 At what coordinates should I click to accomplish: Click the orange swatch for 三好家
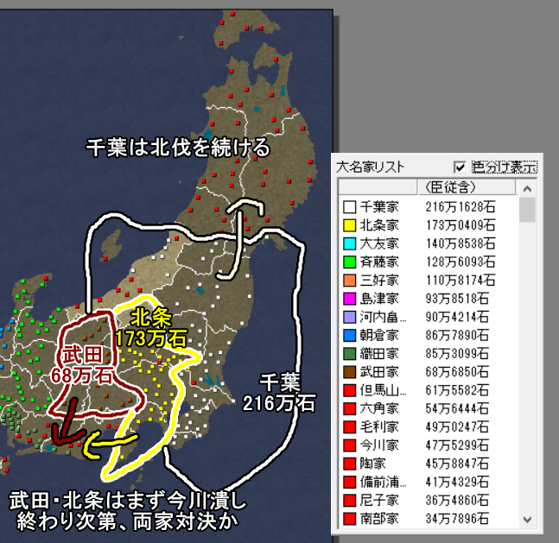pos(349,279)
